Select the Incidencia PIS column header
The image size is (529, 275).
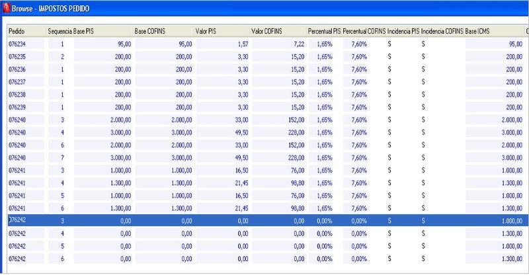tap(403, 31)
